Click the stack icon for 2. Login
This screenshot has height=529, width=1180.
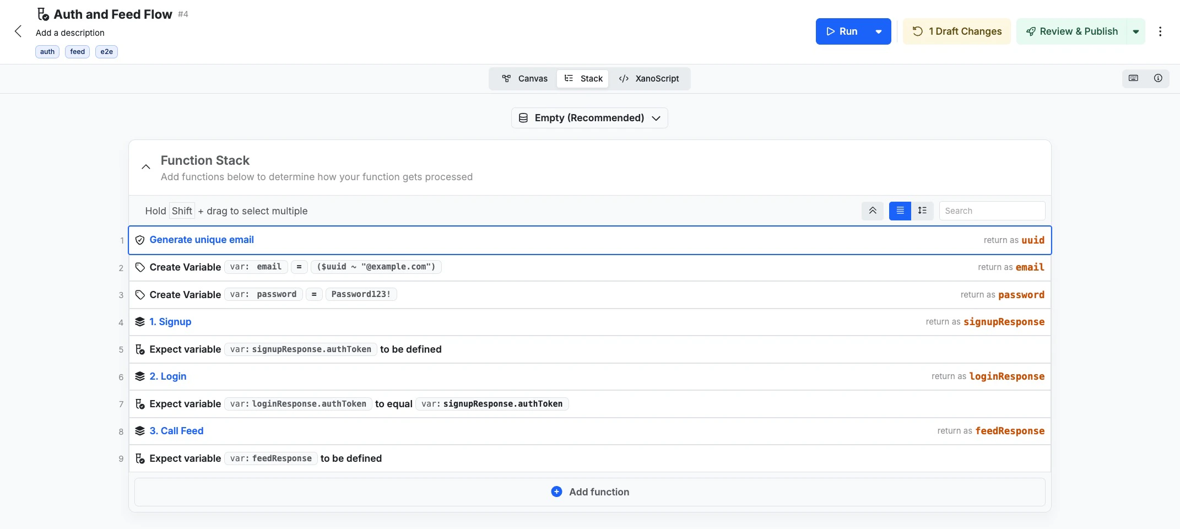click(140, 376)
